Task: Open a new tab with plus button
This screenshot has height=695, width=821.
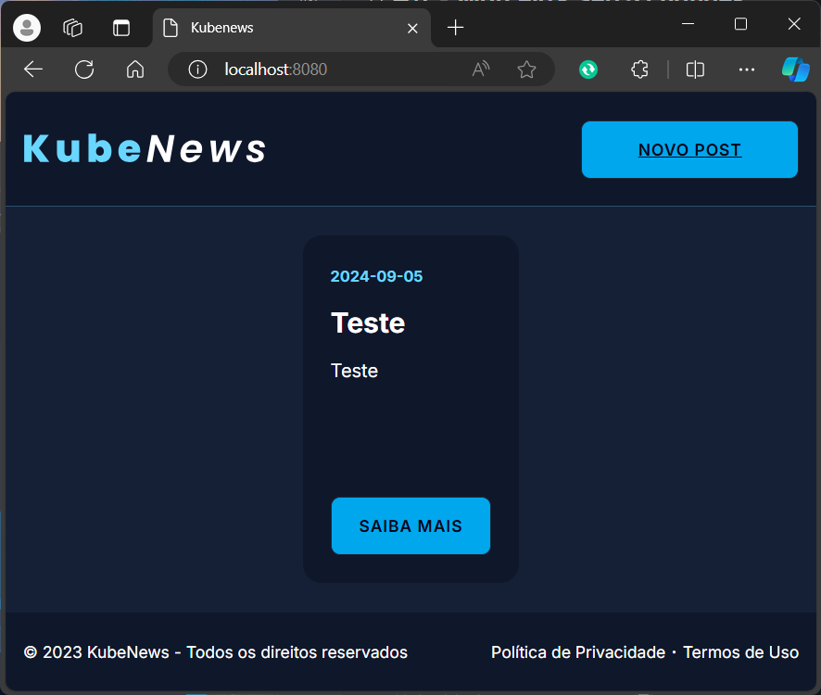Action: click(455, 28)
